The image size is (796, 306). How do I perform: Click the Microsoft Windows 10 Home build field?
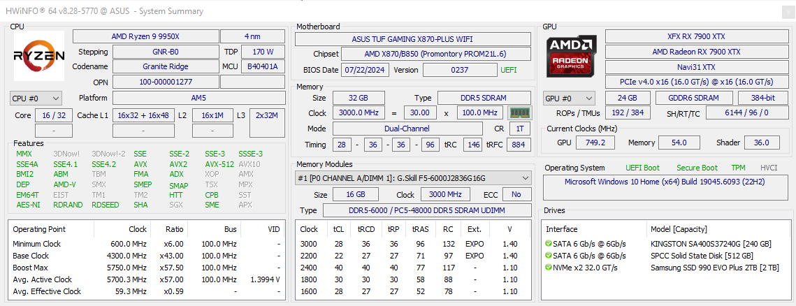[x=665, y=187]
